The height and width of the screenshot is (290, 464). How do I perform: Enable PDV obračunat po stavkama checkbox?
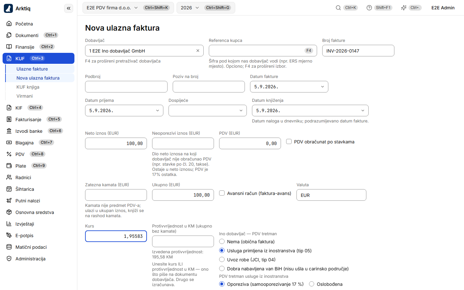(289, 141)
